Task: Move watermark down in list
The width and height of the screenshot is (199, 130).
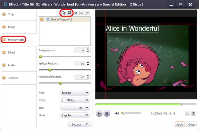Action: click(x=88, y=13)
